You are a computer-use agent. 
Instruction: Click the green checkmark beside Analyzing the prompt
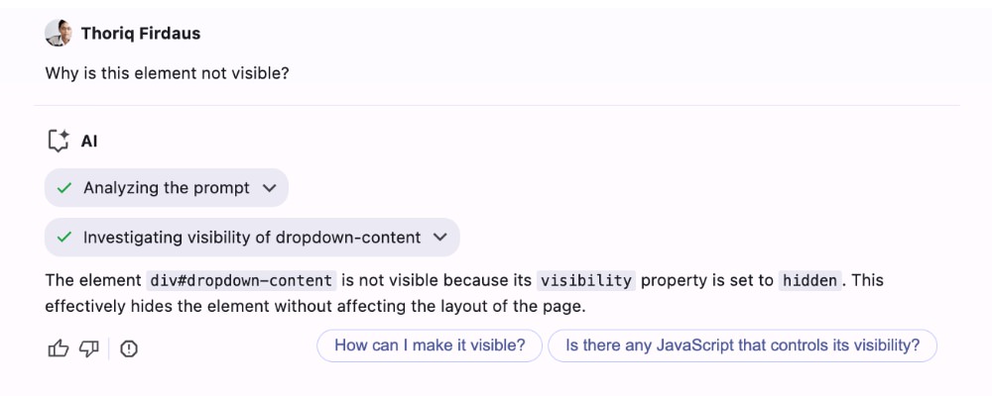[x=63, y=187]
